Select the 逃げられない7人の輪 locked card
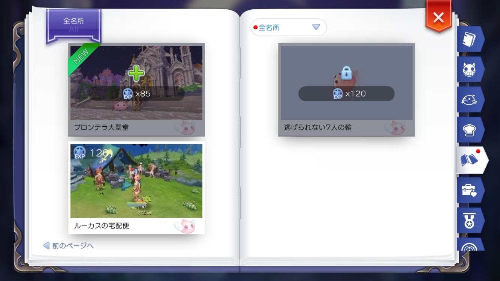Image resolution: width=500 pixels, height=281 pixels. click(346, 90)
